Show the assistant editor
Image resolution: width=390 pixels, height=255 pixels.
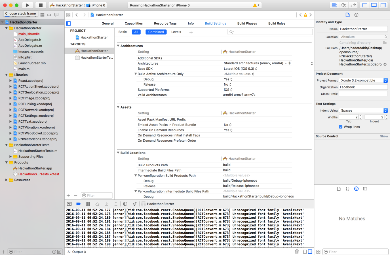click(344, 5)
